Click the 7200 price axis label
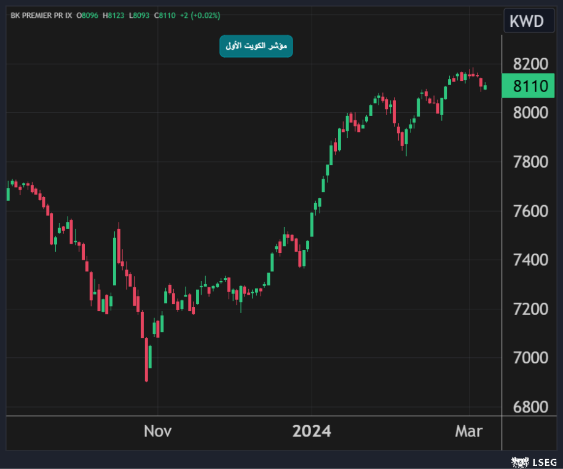The width and height of the screenshot is (563, 469). pyautogui.click(x=530, y=309)
